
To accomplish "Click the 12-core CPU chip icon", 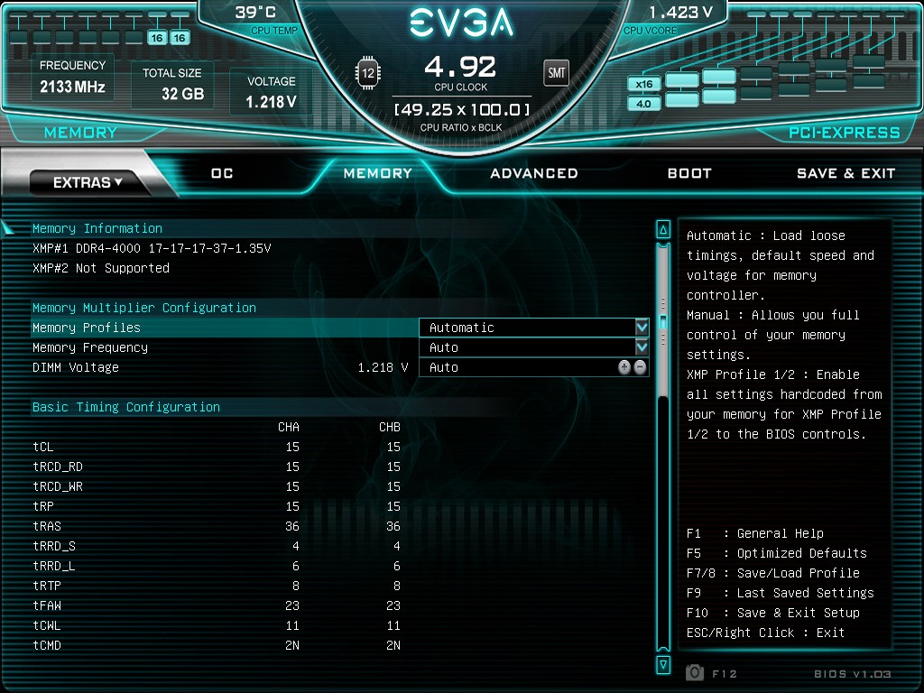I will pos(368,73).
